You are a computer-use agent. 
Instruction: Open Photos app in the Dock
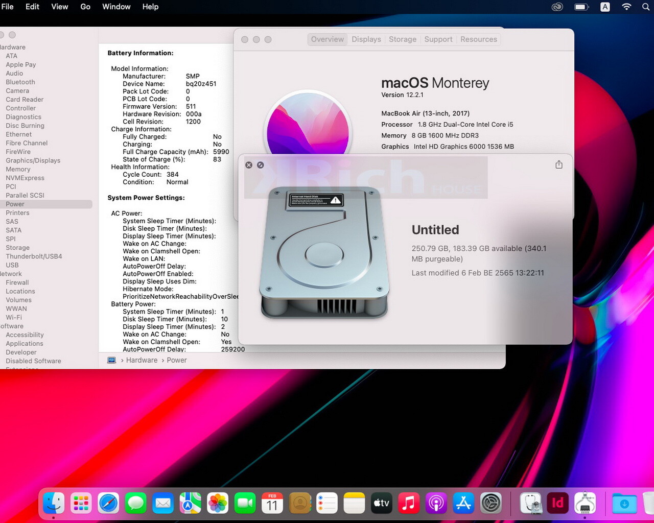(x=218, y=503)
